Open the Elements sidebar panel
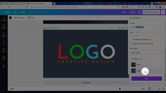The height and width of the screenshot is (93, 166). tap(4, 27)
